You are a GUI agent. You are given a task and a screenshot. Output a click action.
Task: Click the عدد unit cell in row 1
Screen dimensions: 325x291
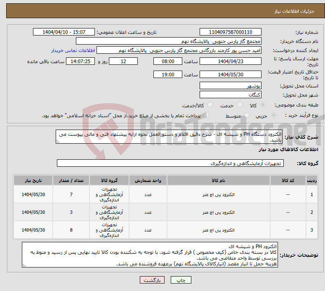148,194
